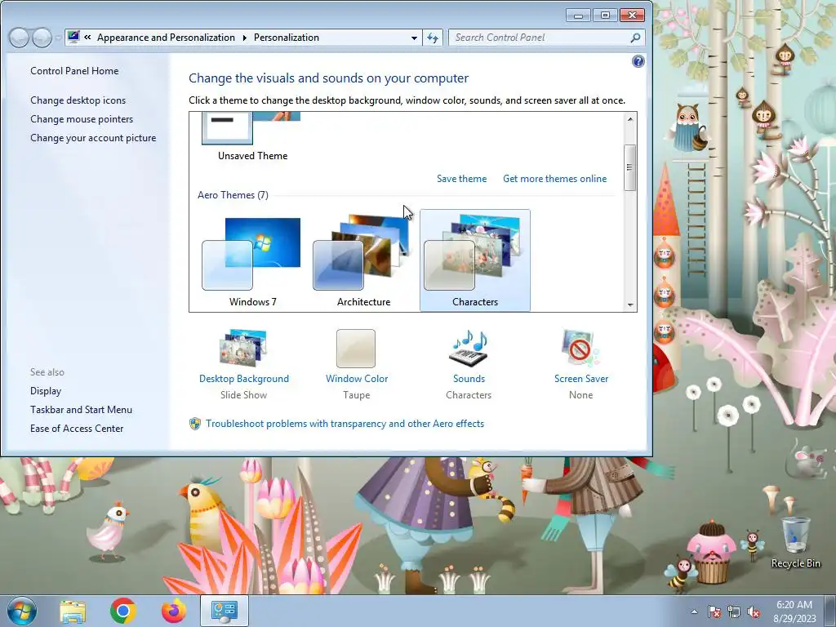
Task: Open File Explorer from the taskbar
Action: tap(73, 611)
